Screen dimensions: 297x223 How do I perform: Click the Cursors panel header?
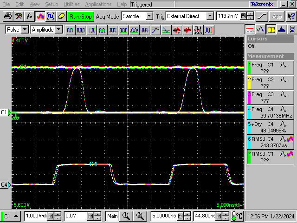(x=271, y=39)
